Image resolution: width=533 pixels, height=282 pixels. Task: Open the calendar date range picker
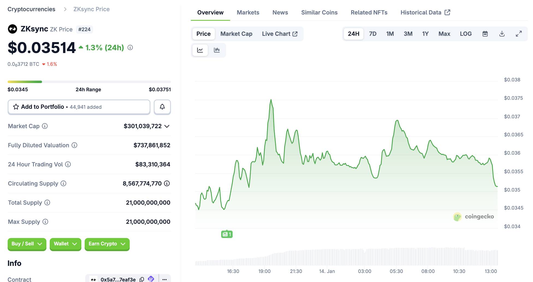click(x=485, y=34)
